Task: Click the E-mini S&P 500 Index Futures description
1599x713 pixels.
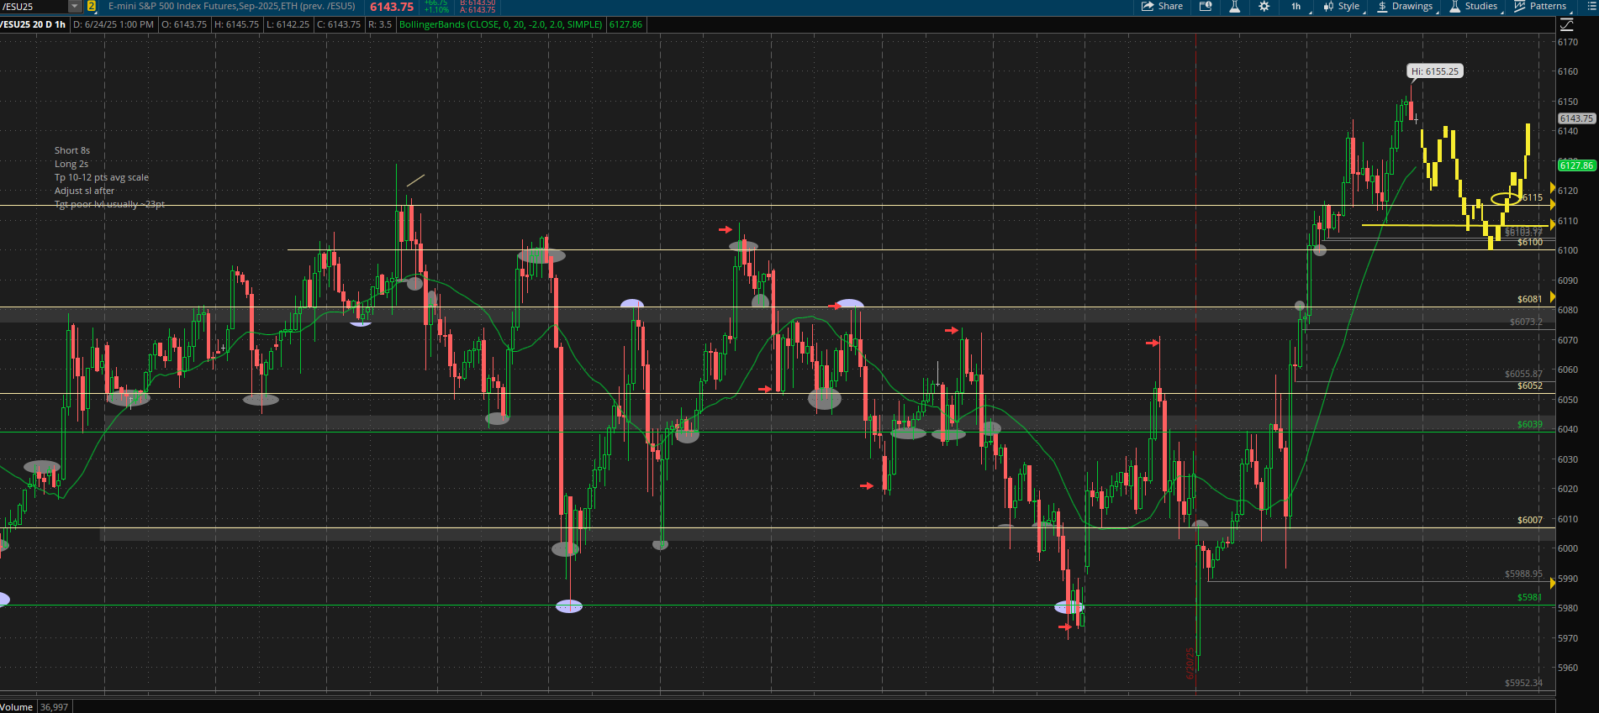Action: tap(232, 7)
